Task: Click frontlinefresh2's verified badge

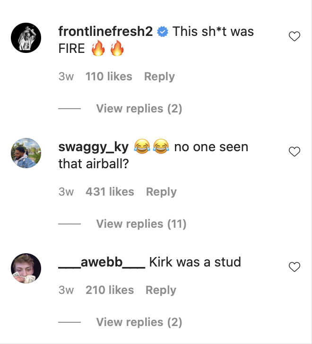Action: click(x=163, y=32)
